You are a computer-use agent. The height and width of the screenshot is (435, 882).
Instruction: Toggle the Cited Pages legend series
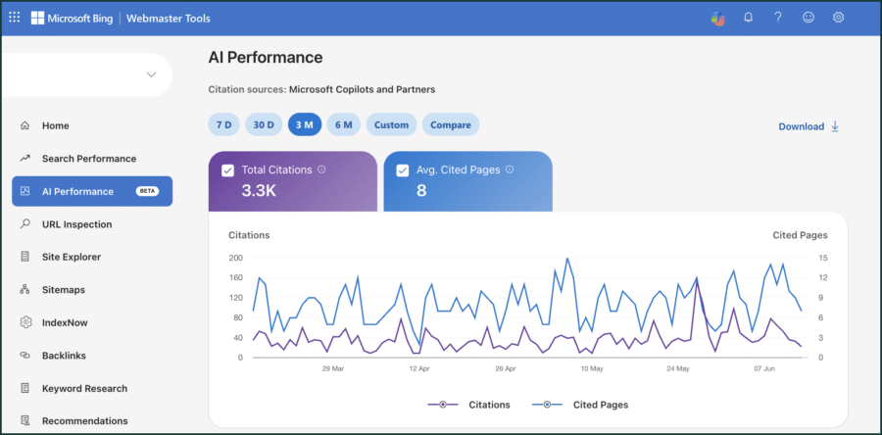580,404
